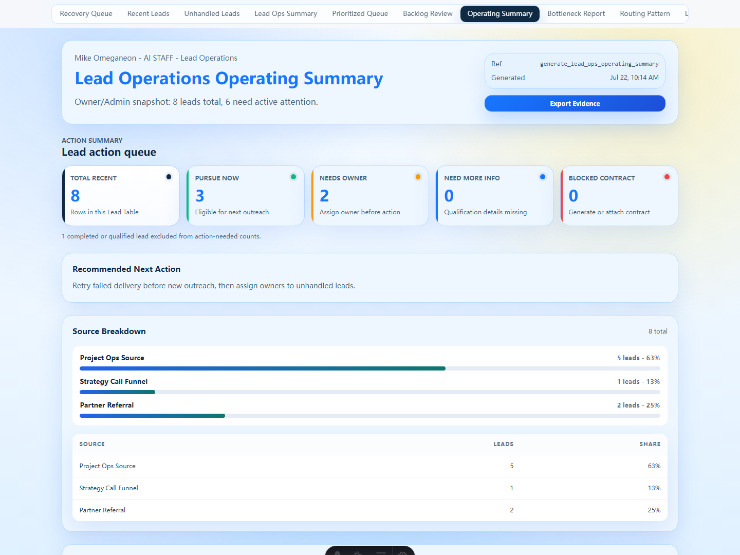740x555 pixels.
Task: Click the '2 leads - 25%' label
Action: point(638,405)
